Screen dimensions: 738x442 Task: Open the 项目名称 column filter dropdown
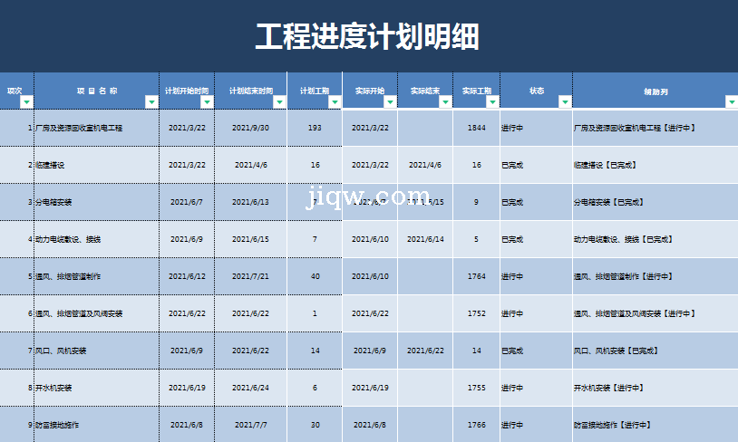(x=151, y=101)
